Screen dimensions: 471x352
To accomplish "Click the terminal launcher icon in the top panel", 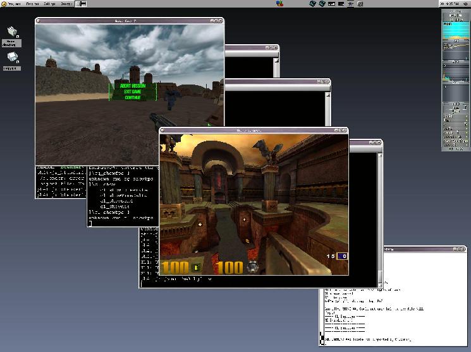I will coord(81,4).
